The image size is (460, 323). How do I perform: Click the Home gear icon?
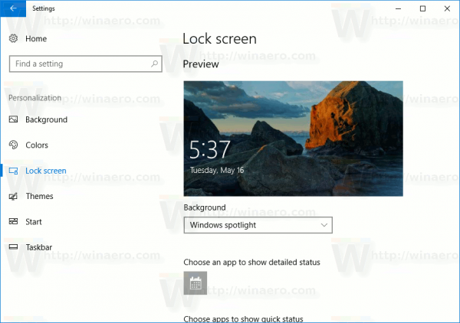[13, 38]
